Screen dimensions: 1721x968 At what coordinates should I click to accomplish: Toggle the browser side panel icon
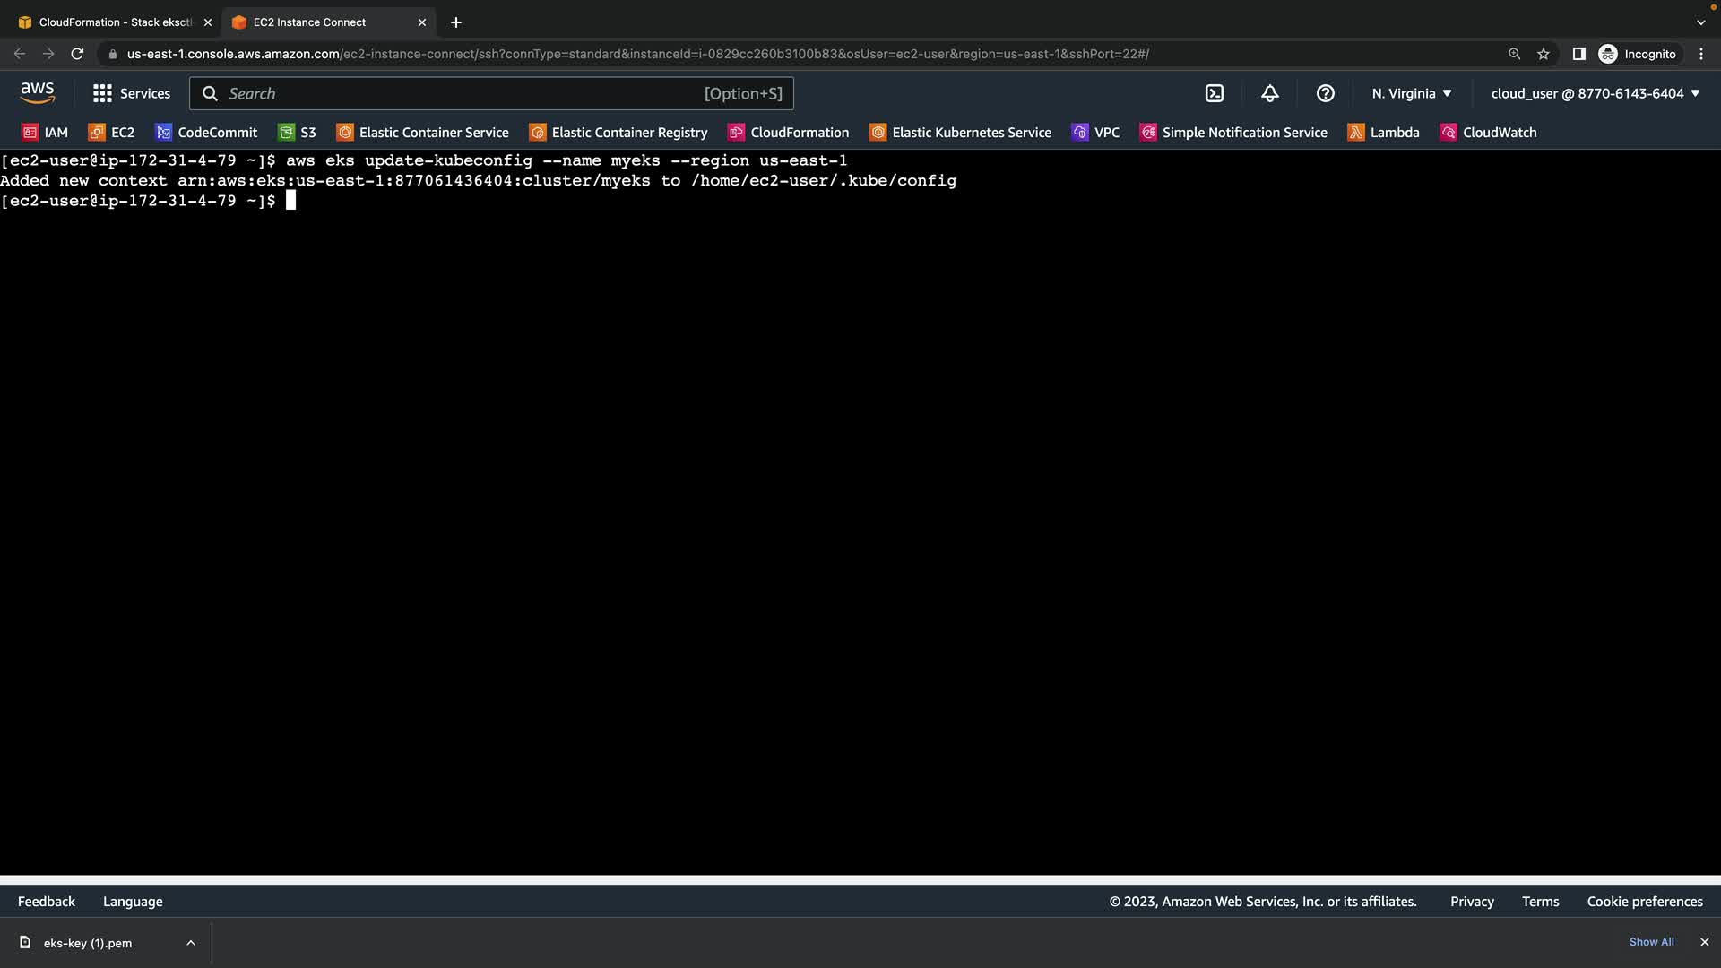1578,54
